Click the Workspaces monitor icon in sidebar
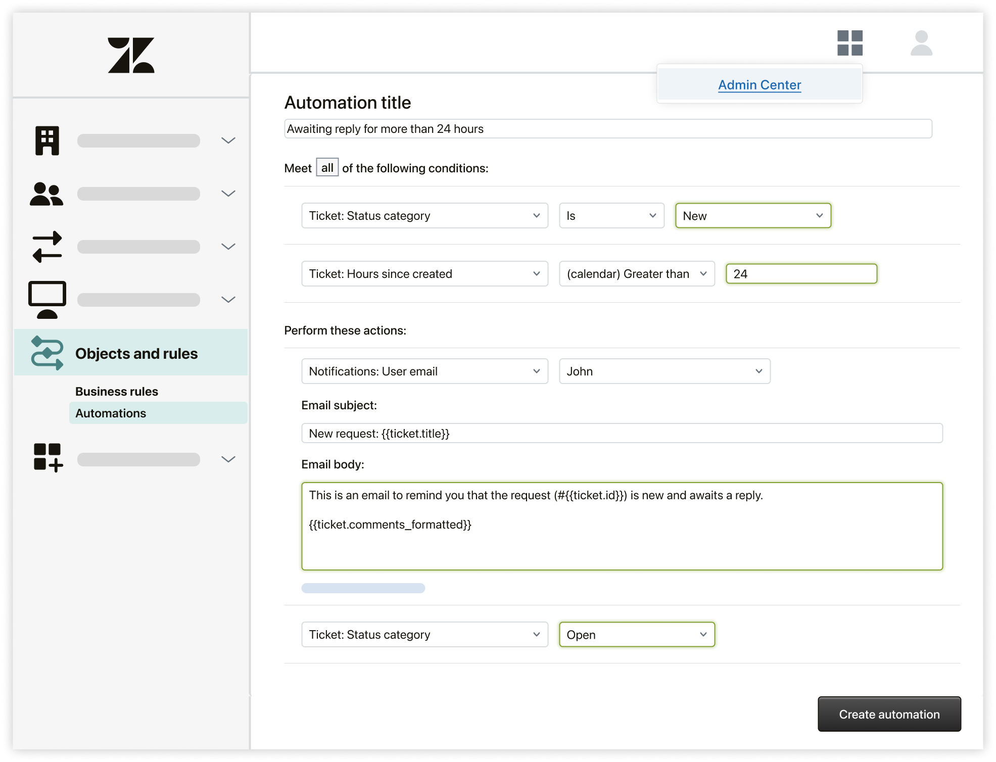The width and height of the screenshot is (996, 762). coord(47,299)
